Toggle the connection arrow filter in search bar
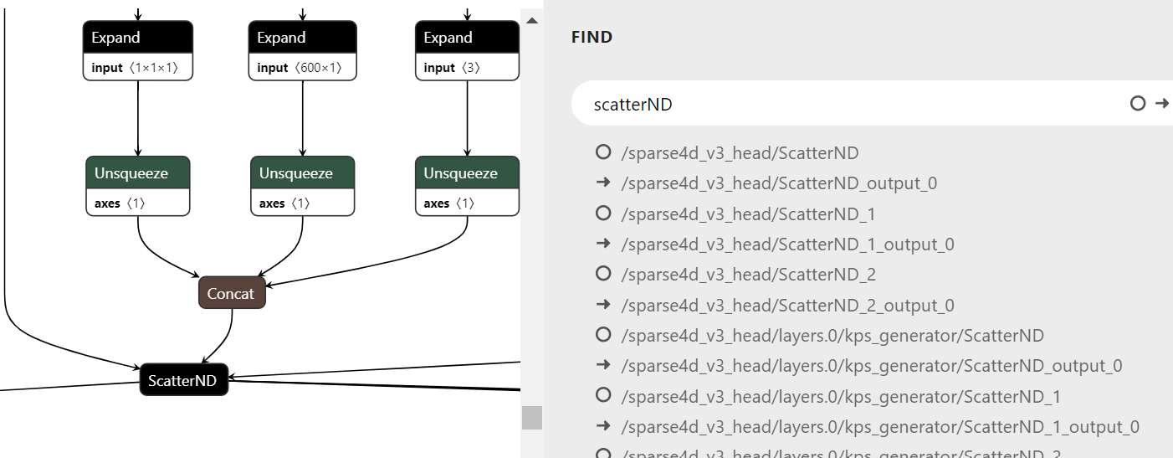The image size is (1173, 458). coord(1161,104)
